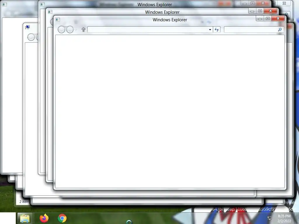This screenshot has width=299, height=224.
Task: Launch Firefox from the taskbar
Action: point(44,218)
